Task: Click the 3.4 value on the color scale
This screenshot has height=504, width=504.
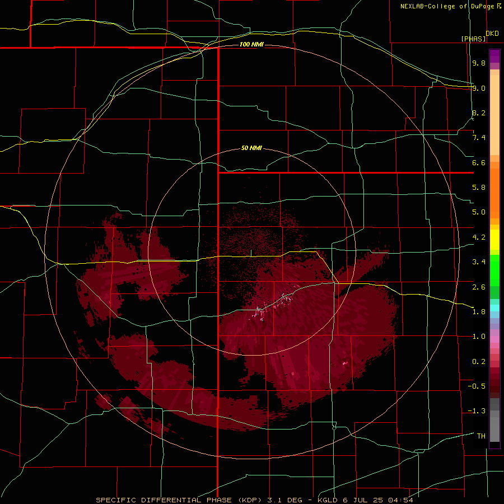Action: [x=479, y=262]
